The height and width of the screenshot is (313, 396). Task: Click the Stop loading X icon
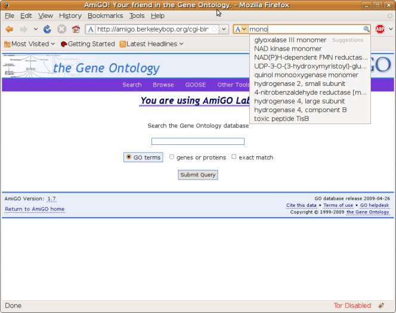(61, 29)
